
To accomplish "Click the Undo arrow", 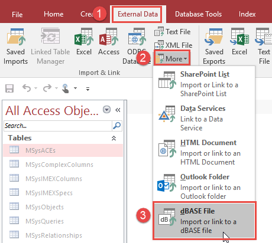I will coord(27,88).
